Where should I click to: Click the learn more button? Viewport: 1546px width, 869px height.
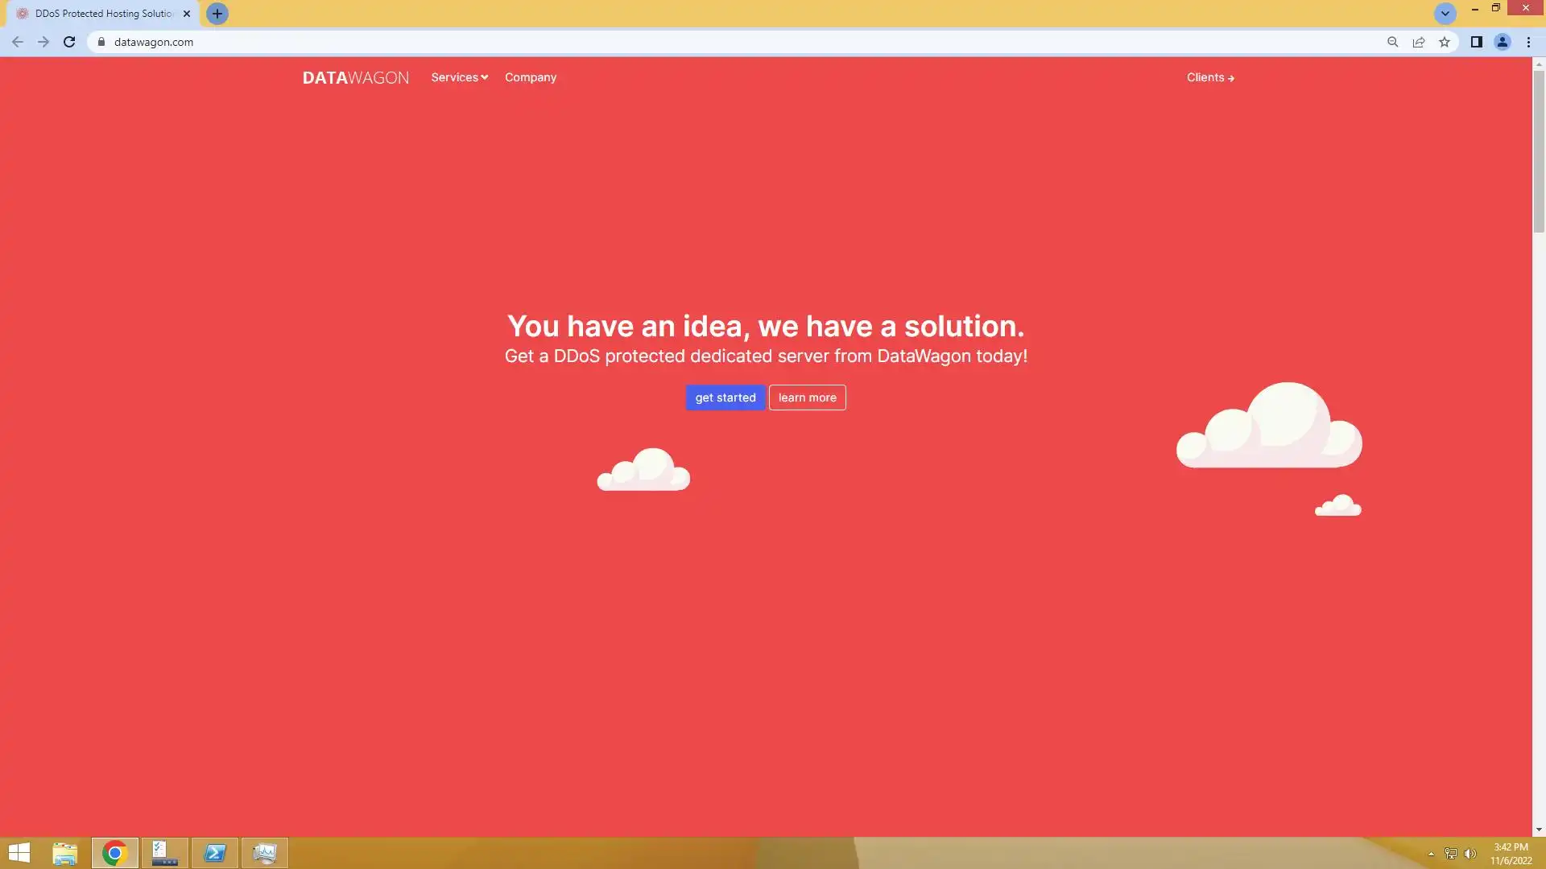tap(807, 397)
